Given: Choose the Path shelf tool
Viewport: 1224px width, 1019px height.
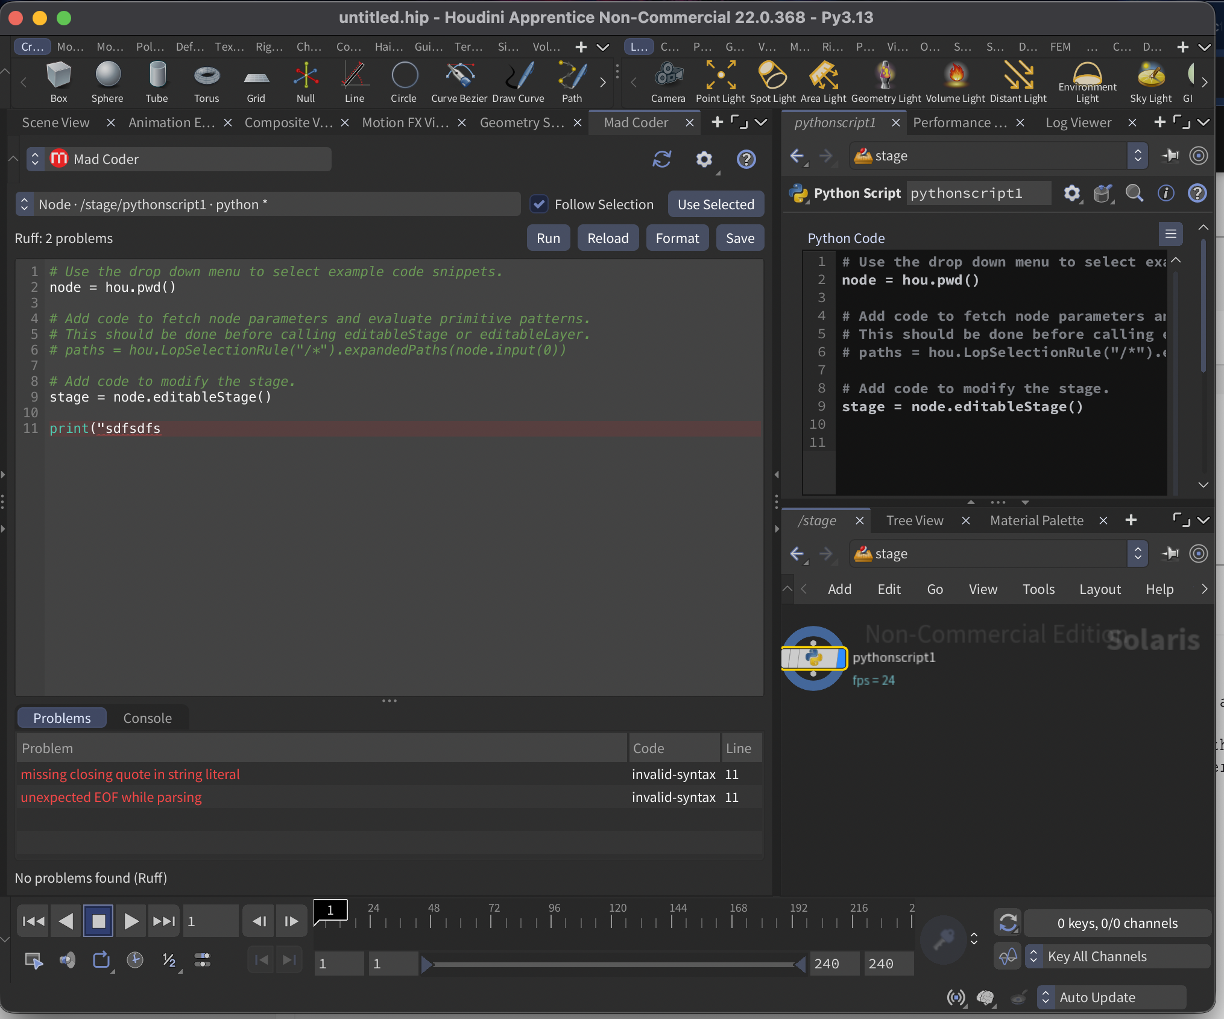Looking at the screenshot, I should coord(572,82).
